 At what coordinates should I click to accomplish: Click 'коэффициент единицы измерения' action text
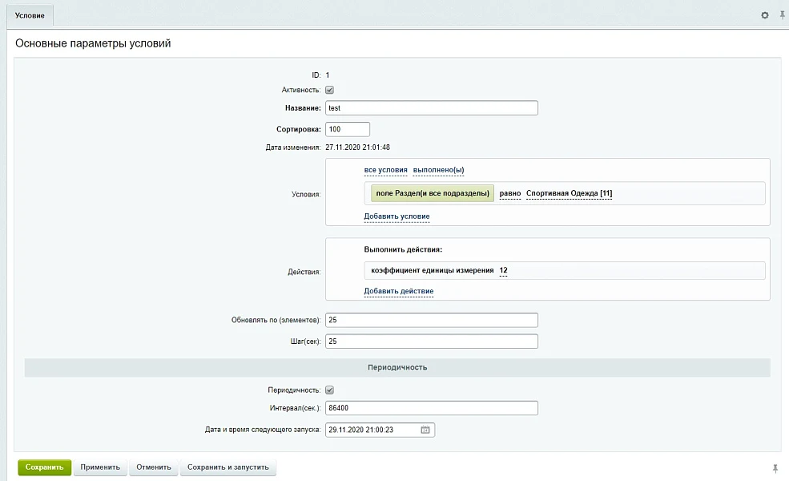(x=433, y=270)
